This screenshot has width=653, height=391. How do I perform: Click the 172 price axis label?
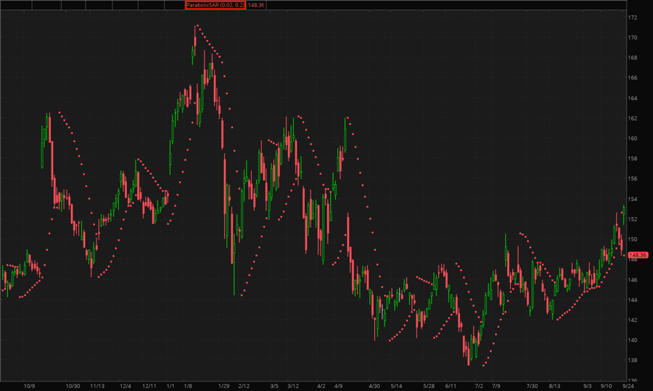[x=633, y=17]
